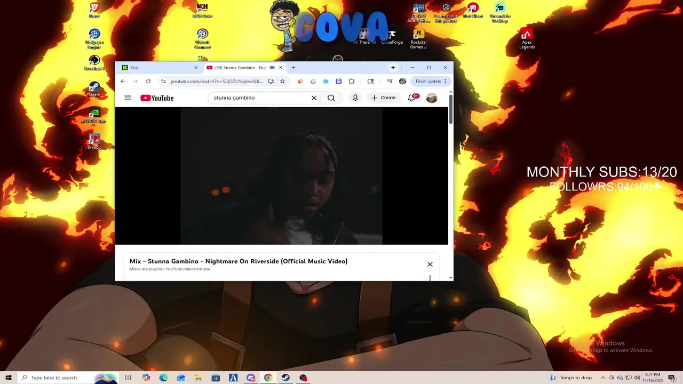Open Chrome profile avatar
This screenshot has height=384, width=683.
click(x=402, y=81)
